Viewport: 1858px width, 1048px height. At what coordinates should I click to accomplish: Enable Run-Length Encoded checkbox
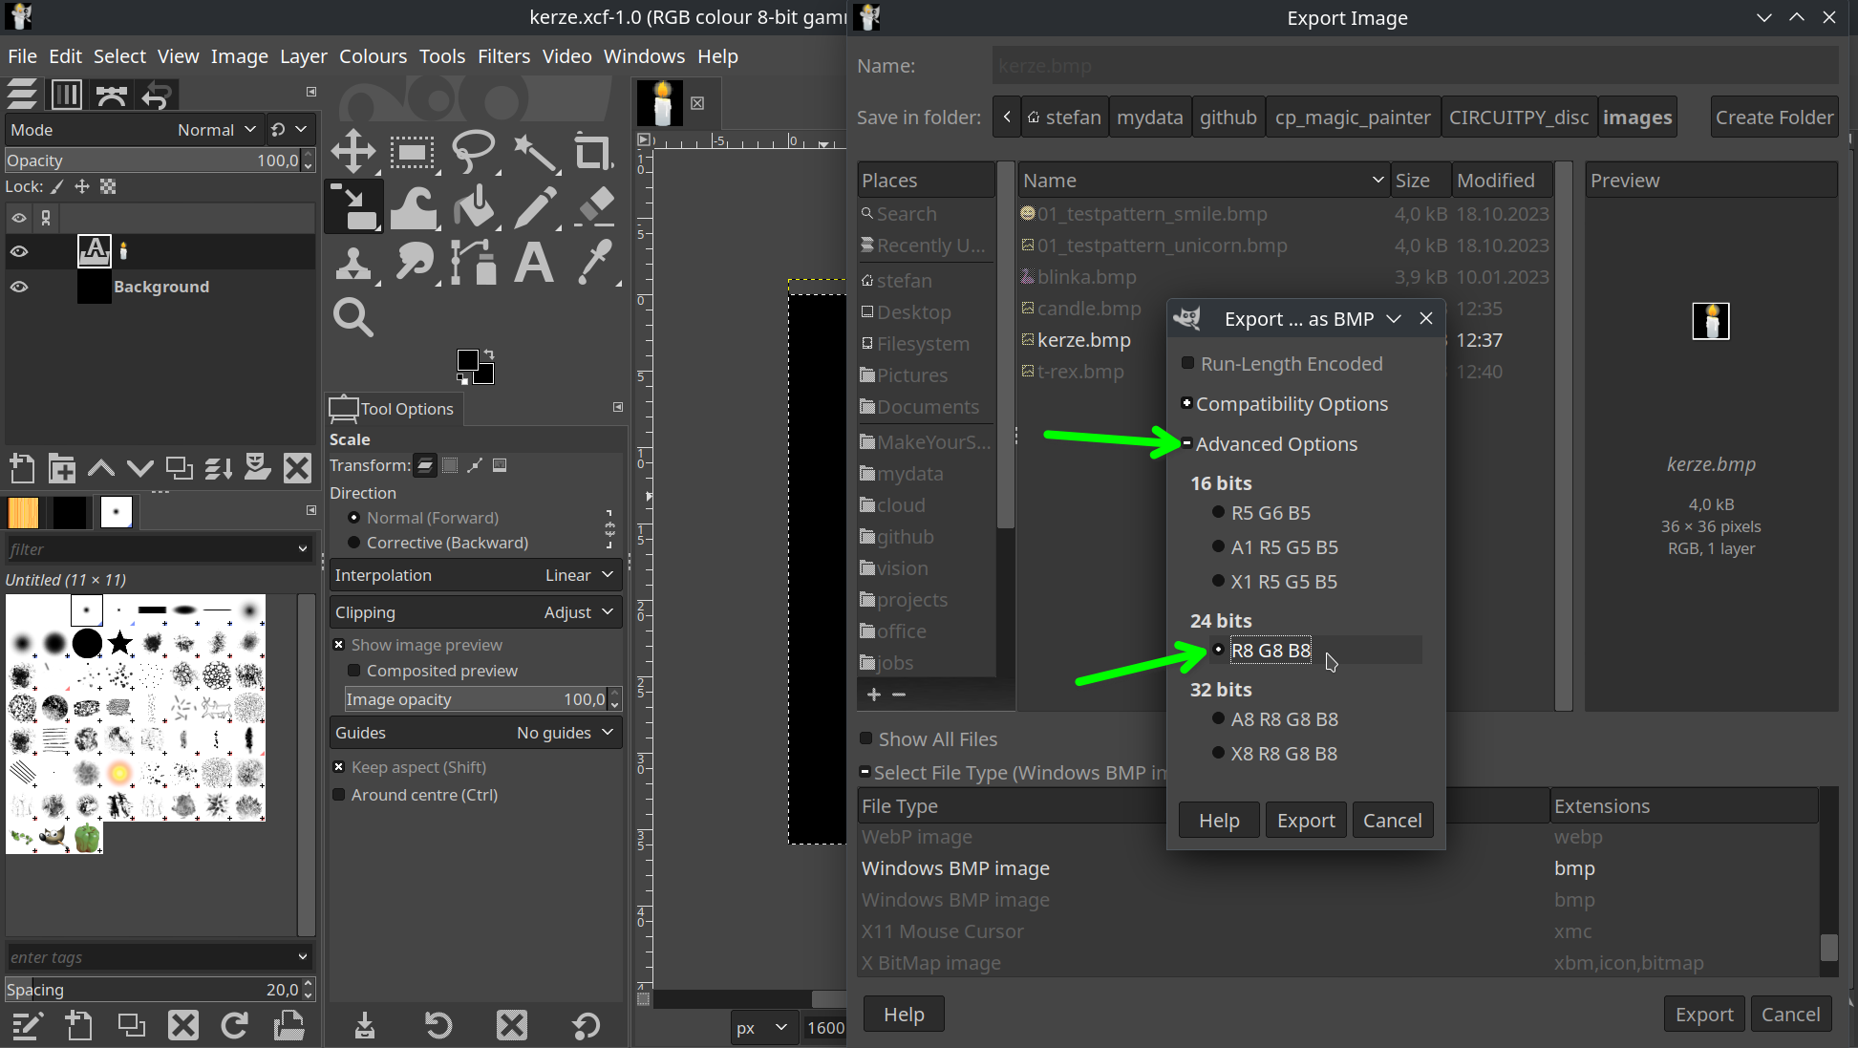(1186, 364)
